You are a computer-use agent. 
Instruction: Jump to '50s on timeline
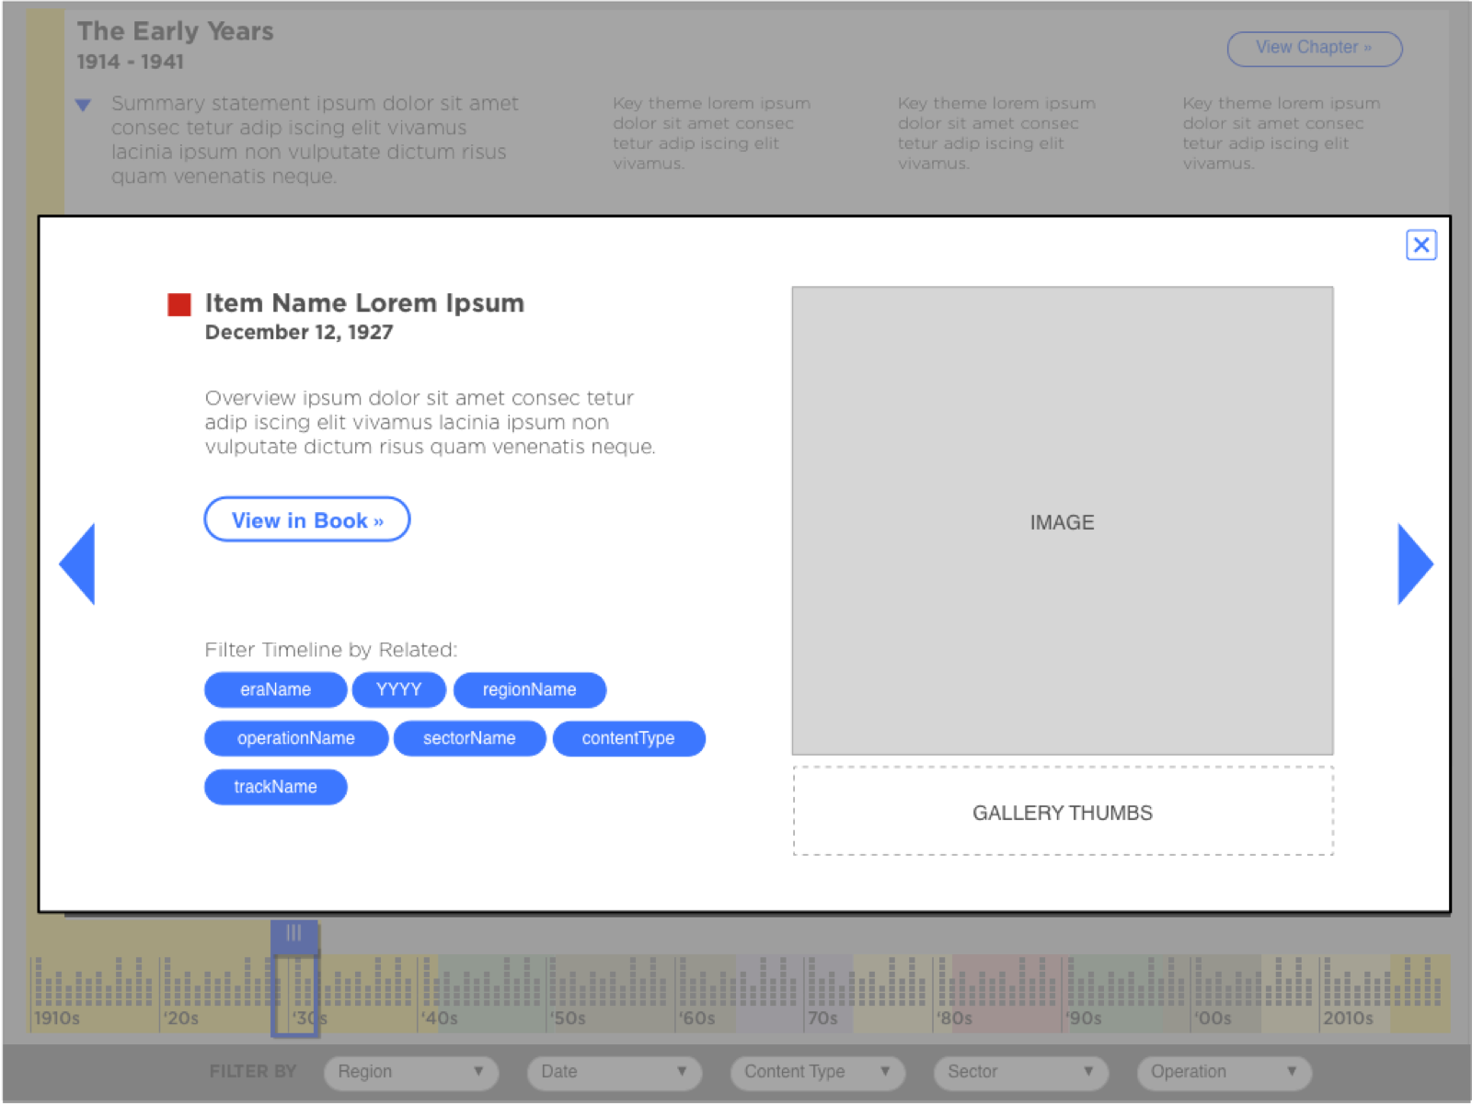click(569, 1019)
